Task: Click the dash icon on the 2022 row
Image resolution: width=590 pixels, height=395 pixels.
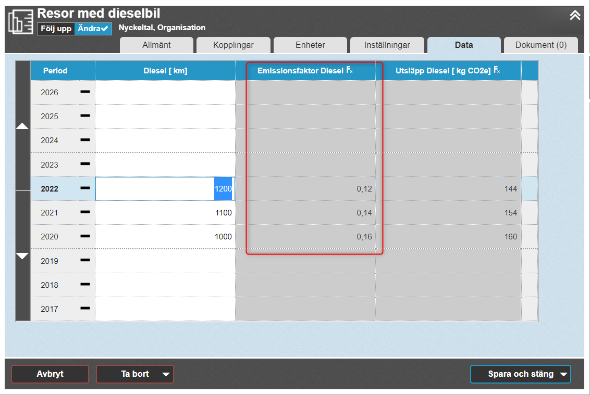Action: (x=85, y=188)
